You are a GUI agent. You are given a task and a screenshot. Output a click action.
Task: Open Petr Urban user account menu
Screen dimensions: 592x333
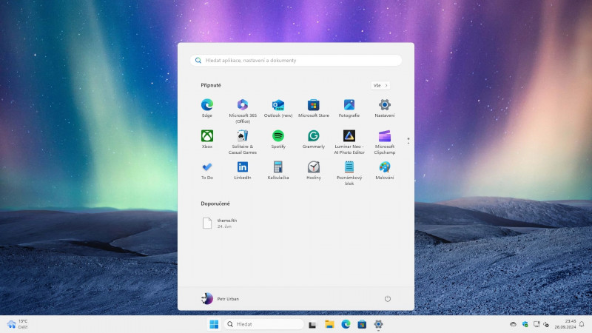click(221, 298)
